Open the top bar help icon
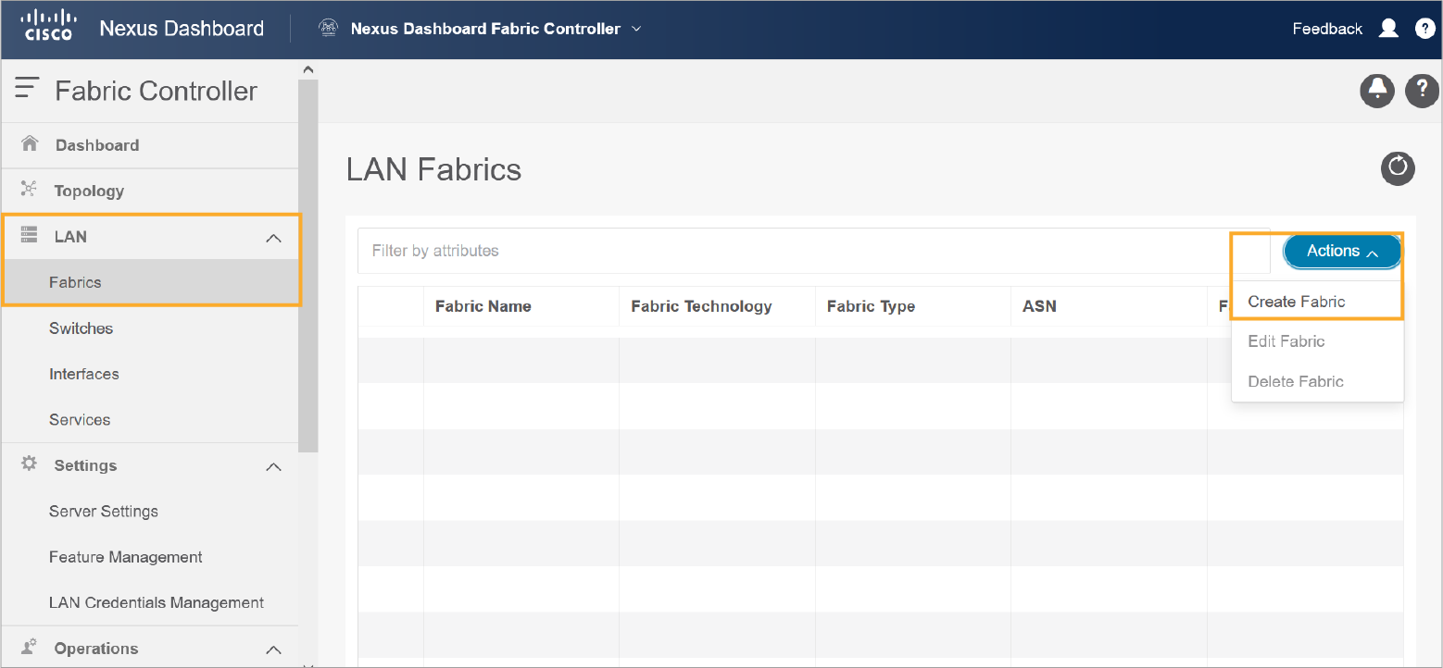The width and height of the screenshot is (1443, 668). point(1425,29)
